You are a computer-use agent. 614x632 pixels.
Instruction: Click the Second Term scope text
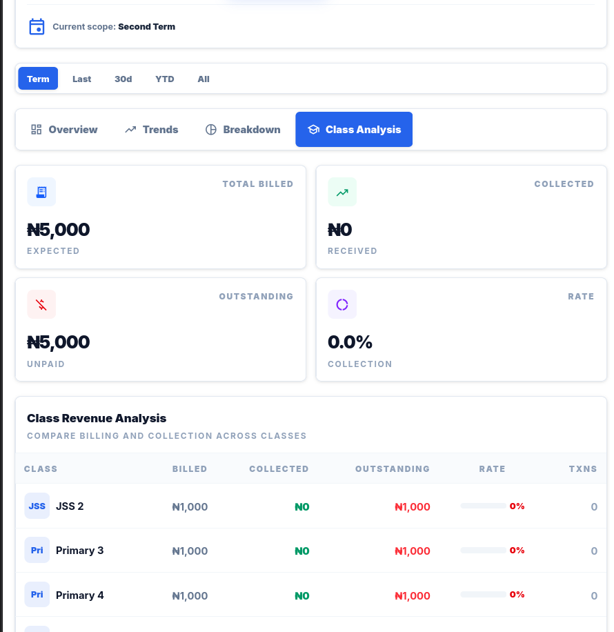pos(147,27)
